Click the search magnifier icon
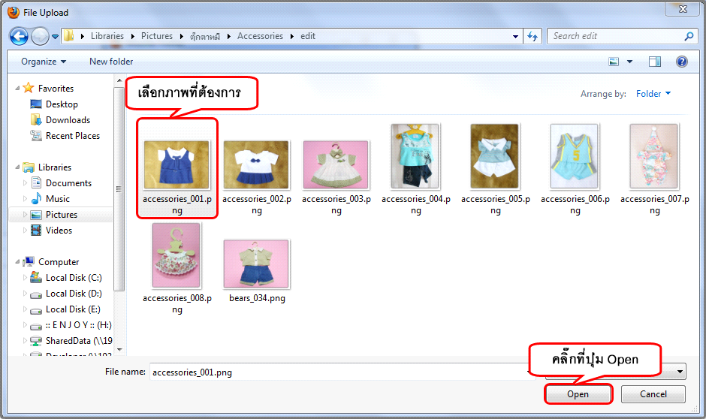This screenshot has width=706, height=419. (x=689, y=36)
